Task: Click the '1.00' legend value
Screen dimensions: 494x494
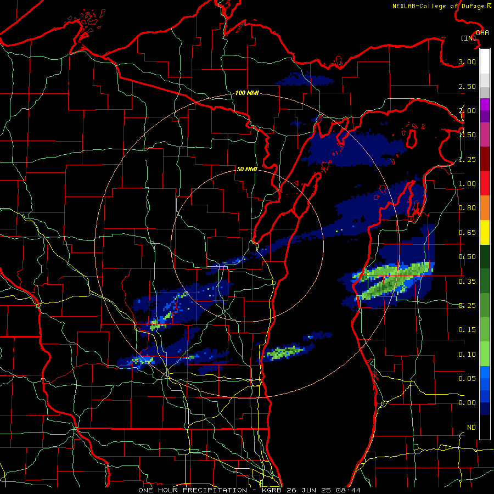Action: point(467,184)
